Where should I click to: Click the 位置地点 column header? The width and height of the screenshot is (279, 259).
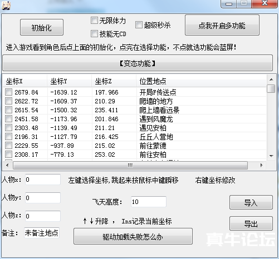(x=201, y=81)
